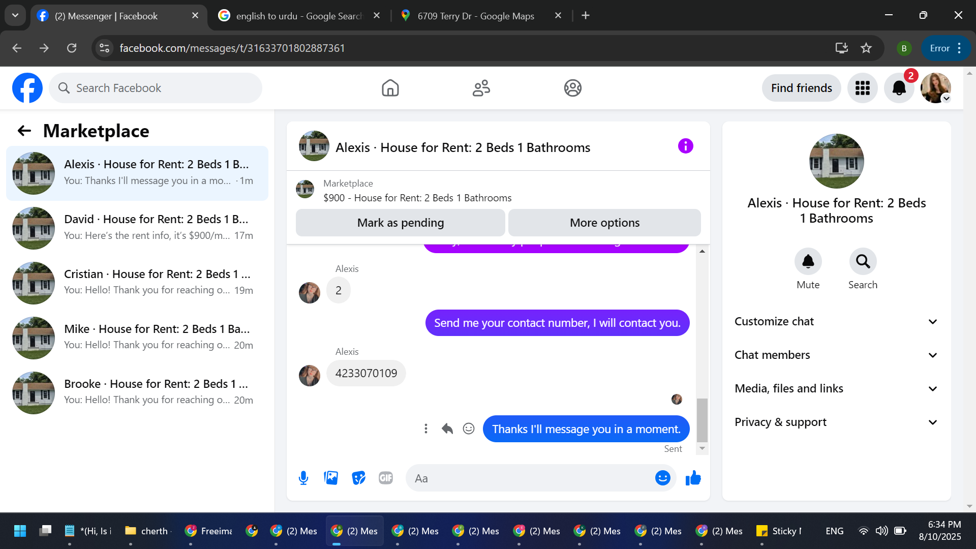Type in the Aa message field
Viewport: 976px width, 549px height.
(x=529, y=478)
